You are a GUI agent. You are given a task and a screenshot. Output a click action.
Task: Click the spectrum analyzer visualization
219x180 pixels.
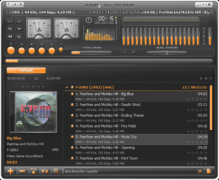(x=100, y=33)
